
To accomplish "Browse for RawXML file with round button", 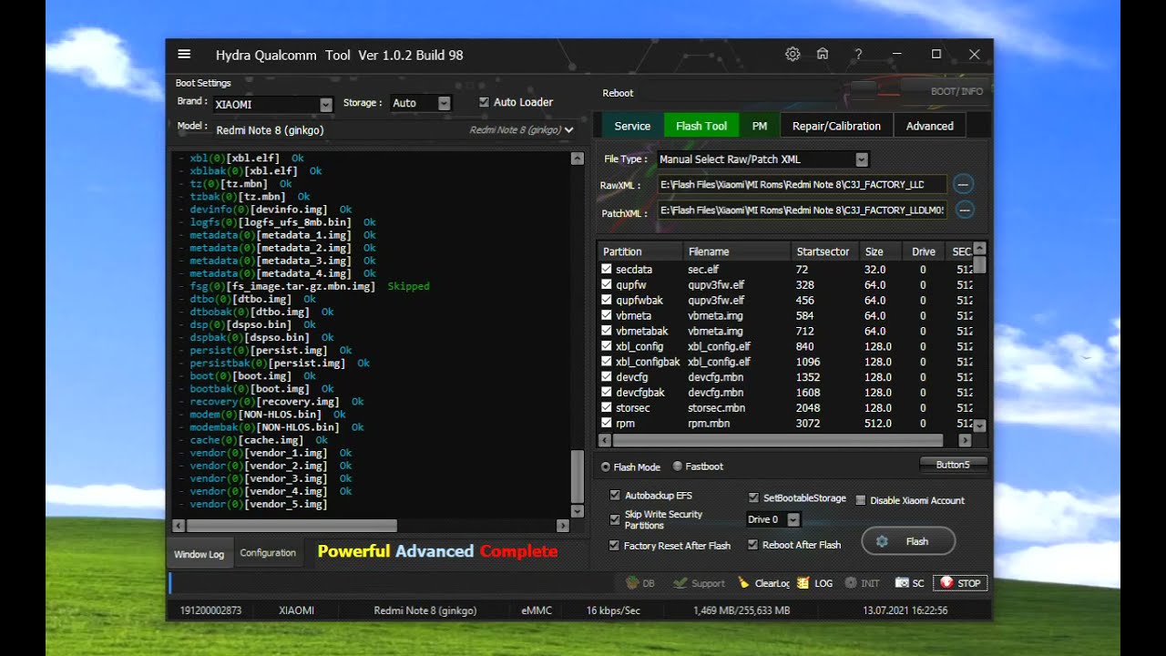I will click(964, 184).
